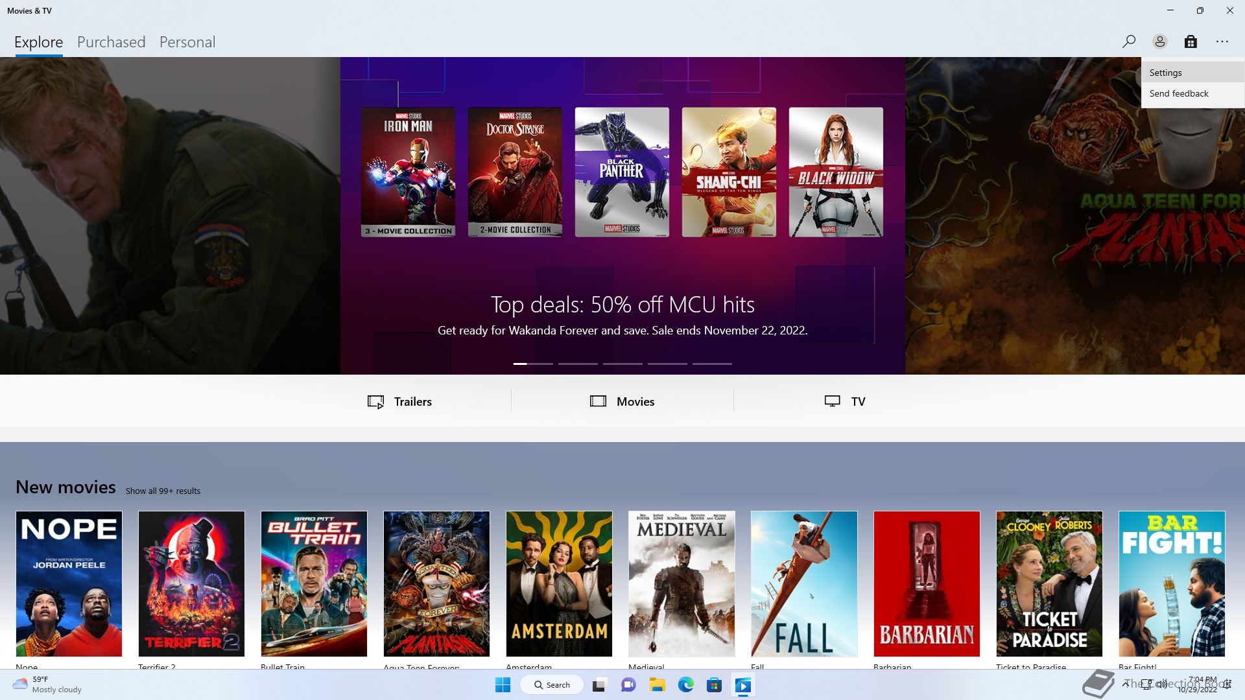The image size is (1245, 700).
Task: Go to the previous soldier banner slide
Action: pos(170,216)
